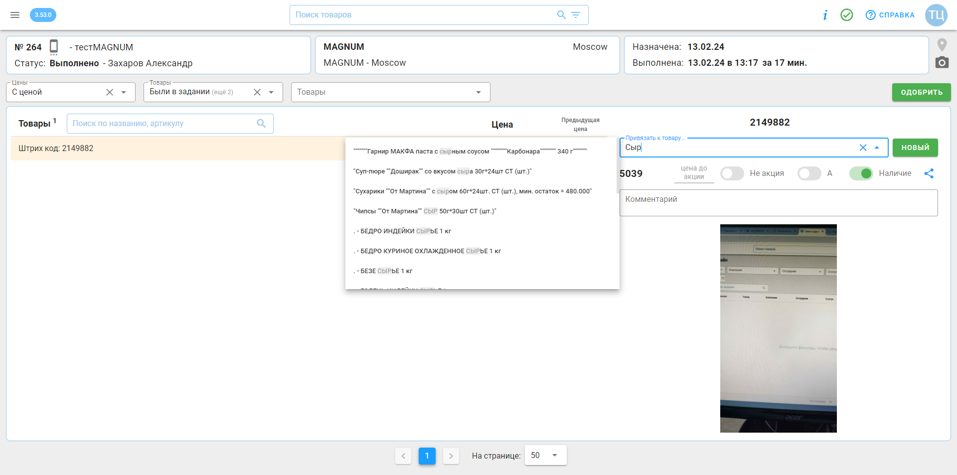Choose suggestion Чипсы От Мартина СЫР
The height and width of the screenshot is (475, 957).
pos(481,211)
